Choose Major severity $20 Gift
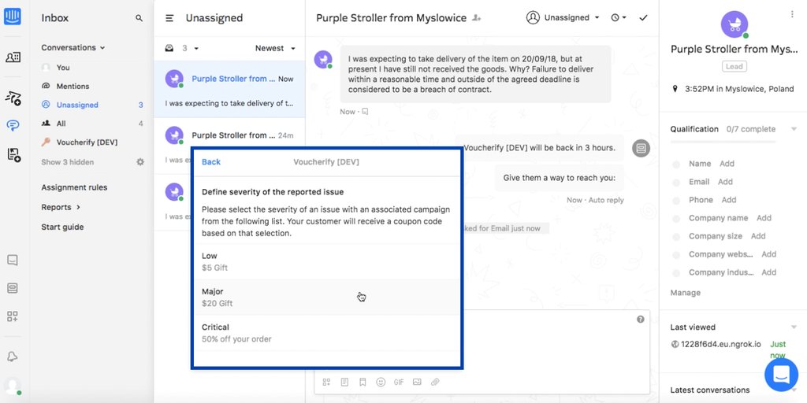Viewport: 807px width, 403px height. pyautogui.click(x=326, y=297)
